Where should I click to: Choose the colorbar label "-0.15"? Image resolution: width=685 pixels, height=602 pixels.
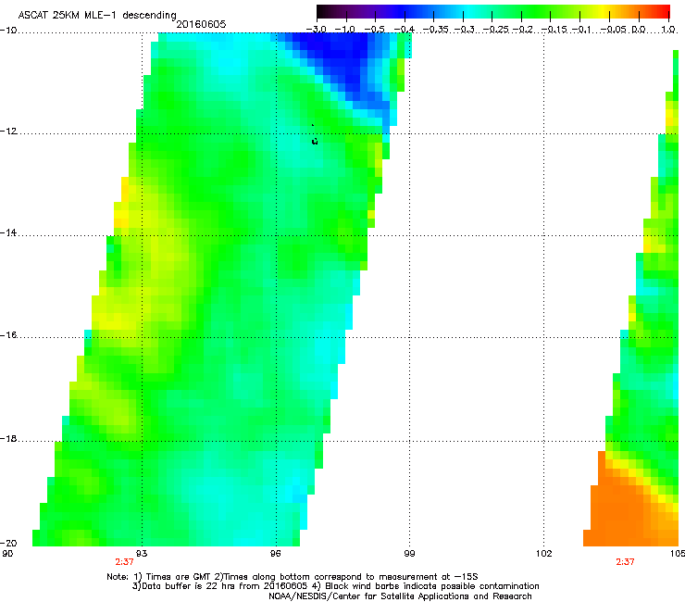553,30
